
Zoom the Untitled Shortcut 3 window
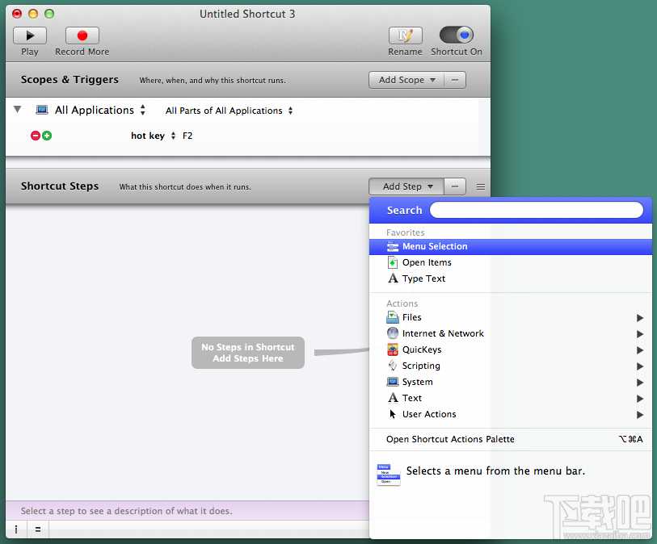click(49, 14)
